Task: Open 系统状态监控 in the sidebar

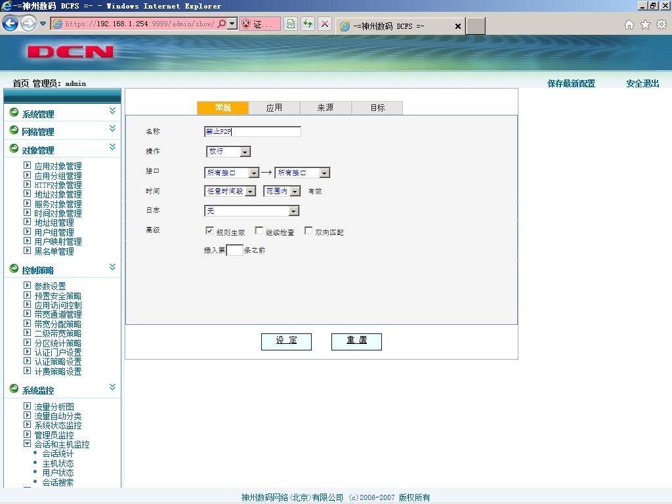Action: pyautogui.click(x=58, y=425)
